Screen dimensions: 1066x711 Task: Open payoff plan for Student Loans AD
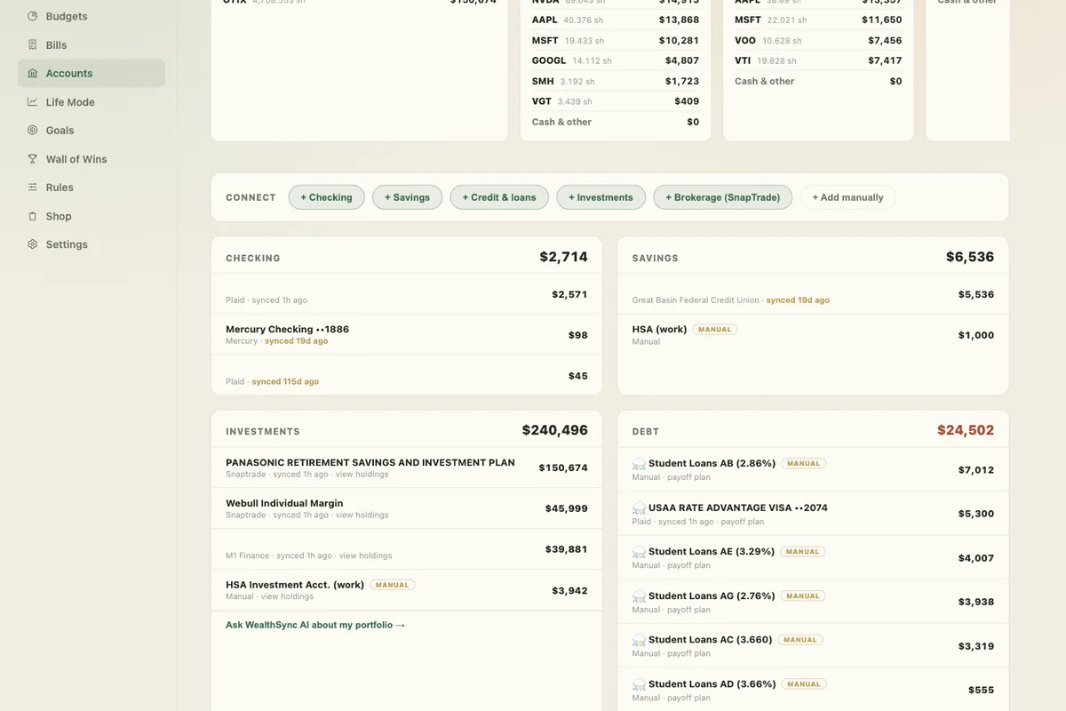pos(688,698)
